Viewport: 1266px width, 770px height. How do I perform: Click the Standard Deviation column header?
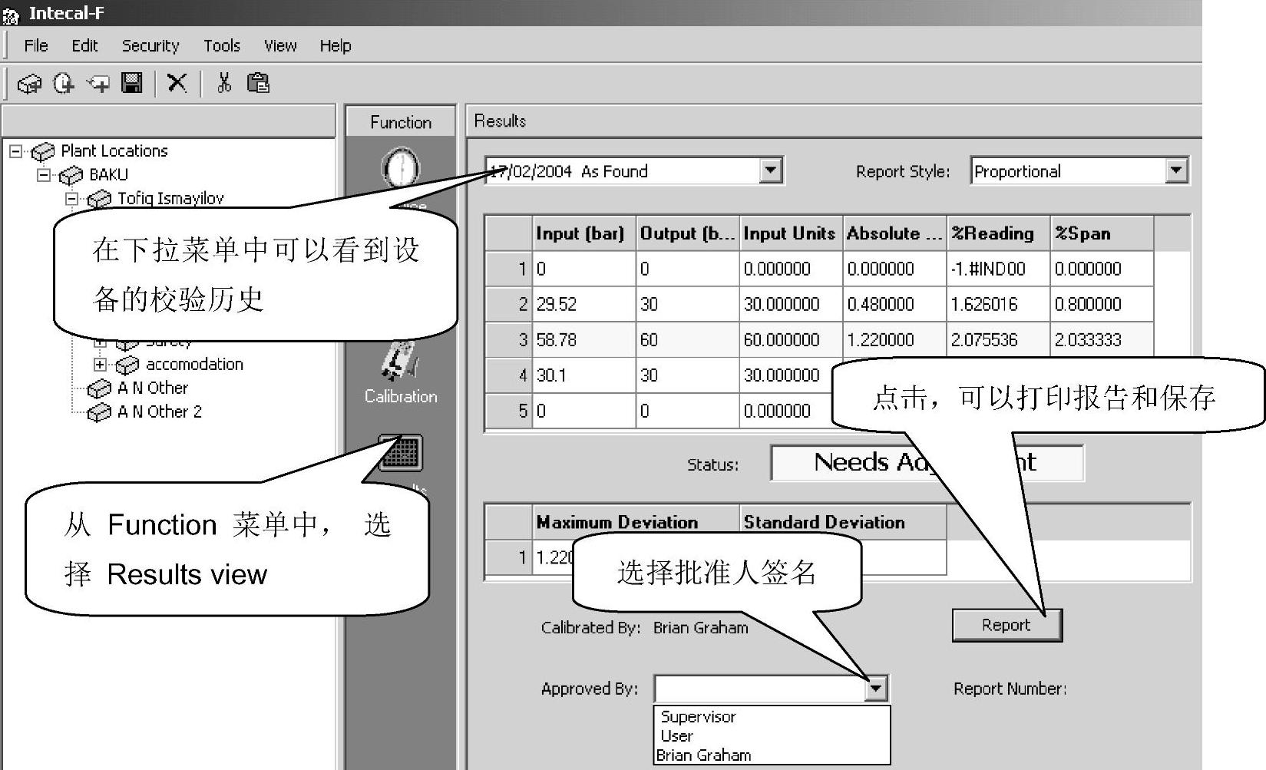(843, 522)
